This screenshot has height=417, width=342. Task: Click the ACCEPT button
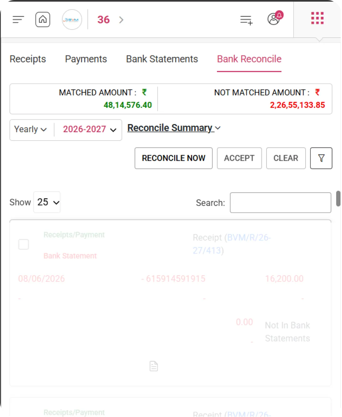(239, 158)
